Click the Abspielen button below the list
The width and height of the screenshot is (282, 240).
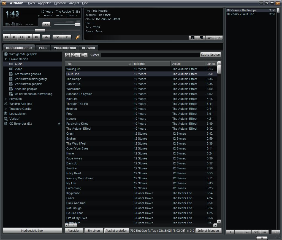[x=74, y=231]
